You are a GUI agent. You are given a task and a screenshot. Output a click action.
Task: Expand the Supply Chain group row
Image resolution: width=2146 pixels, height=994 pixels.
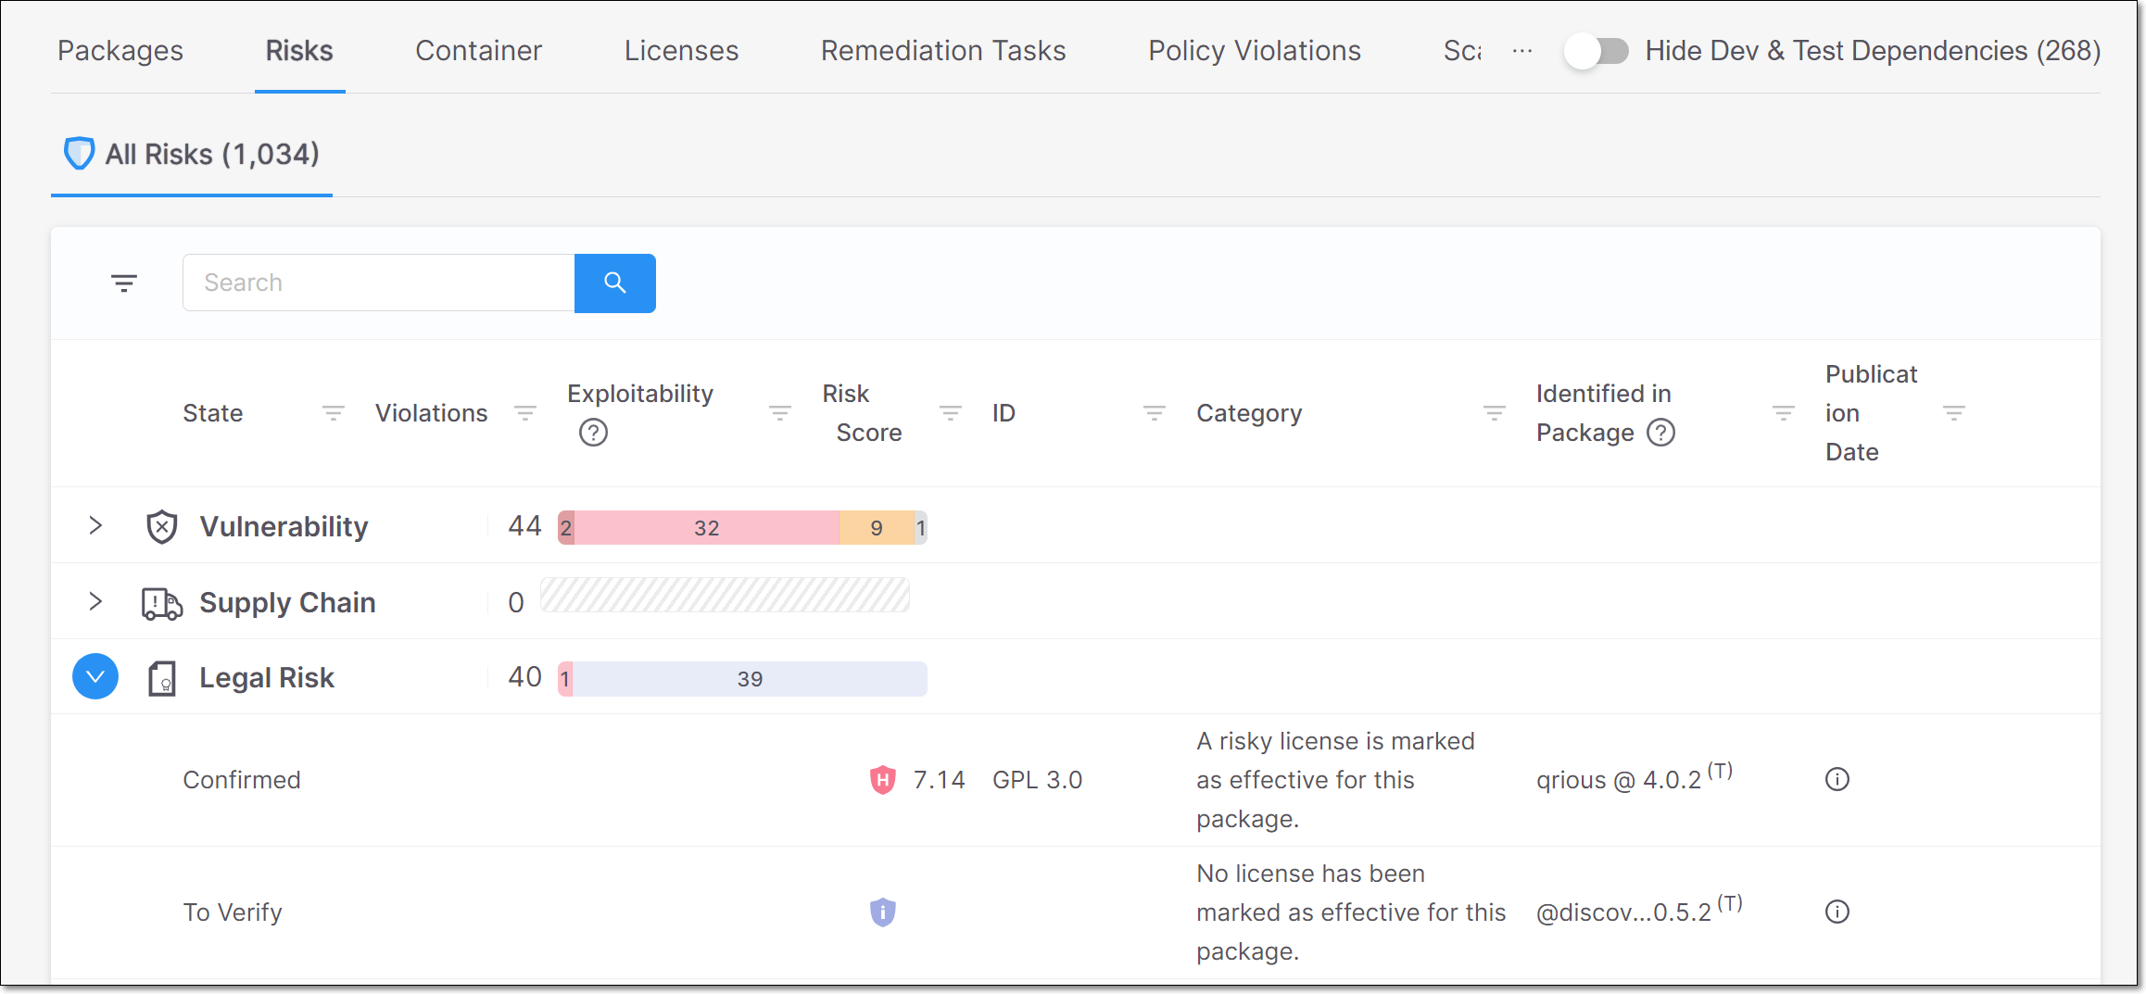tap(95, 601)
